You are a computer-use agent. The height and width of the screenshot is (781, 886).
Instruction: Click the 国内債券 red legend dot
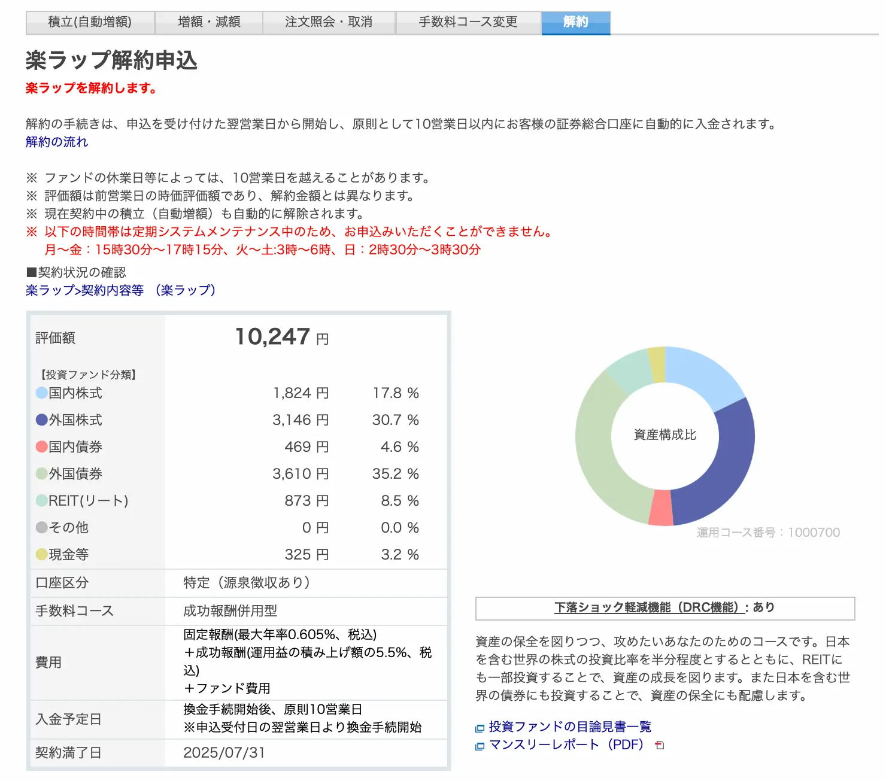[41, 447]
